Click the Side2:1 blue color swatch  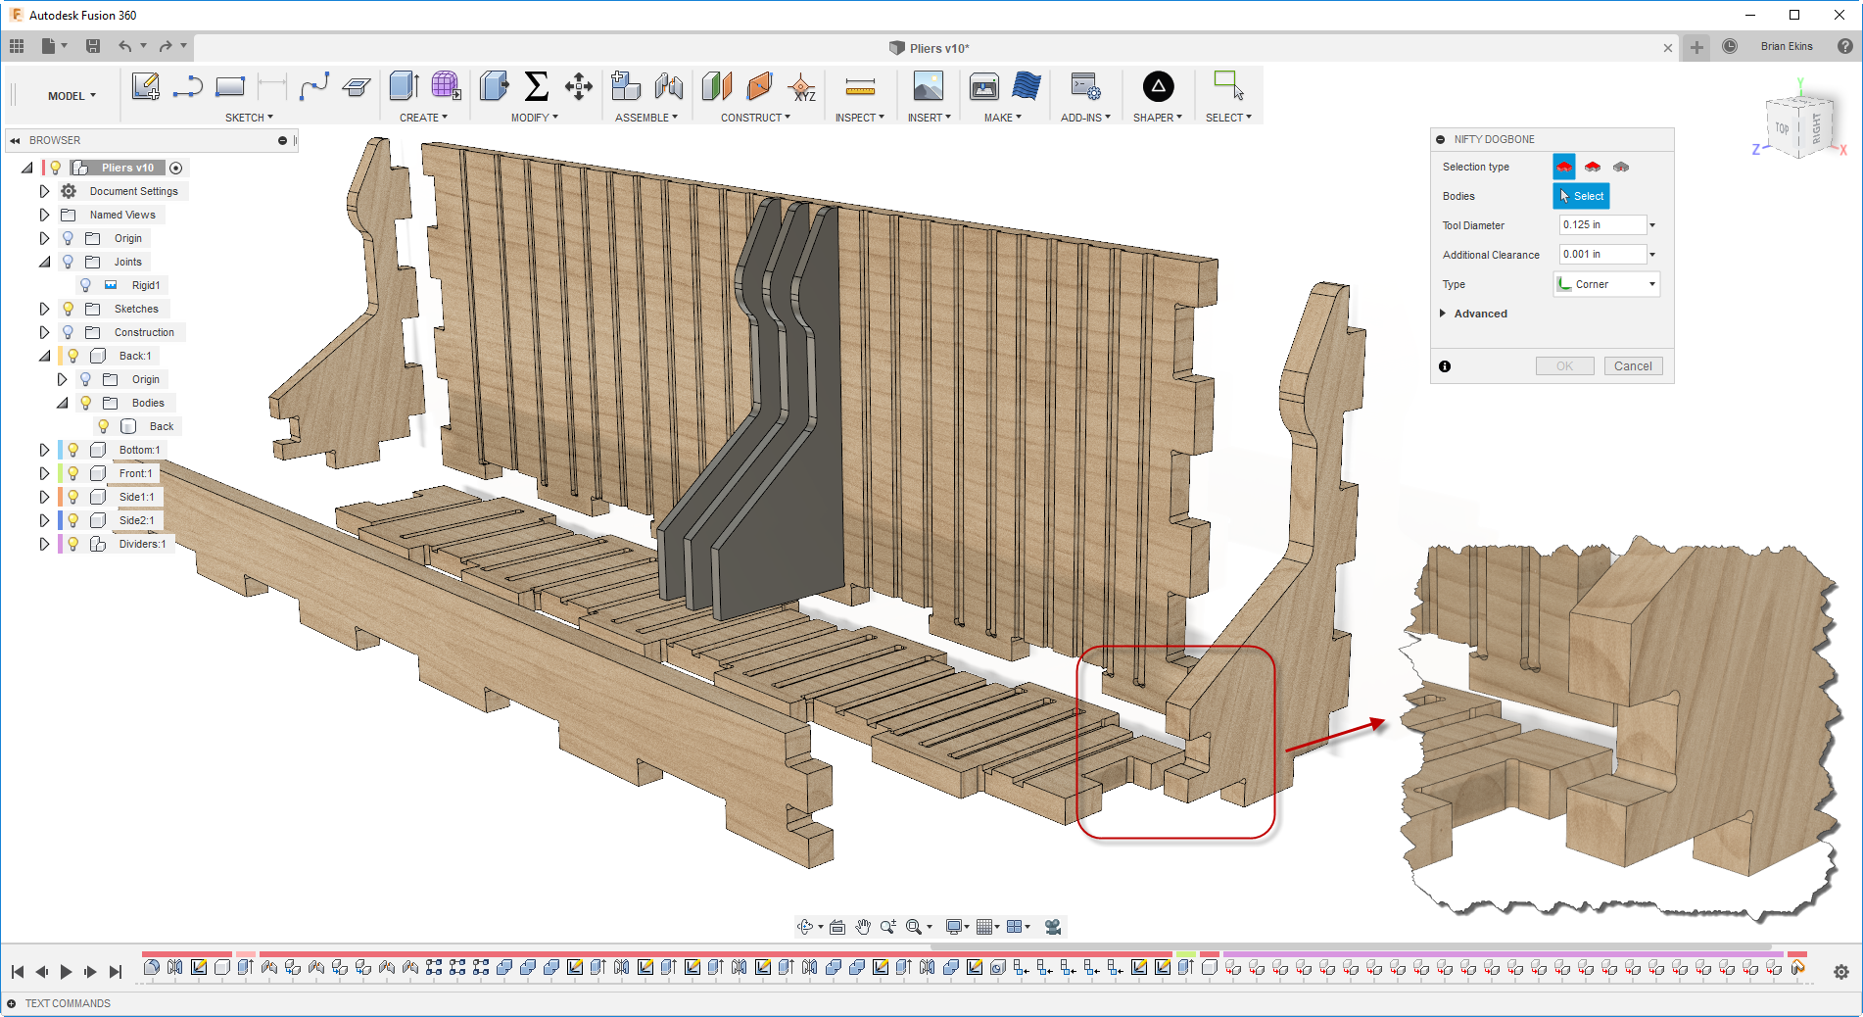point(61,520)
